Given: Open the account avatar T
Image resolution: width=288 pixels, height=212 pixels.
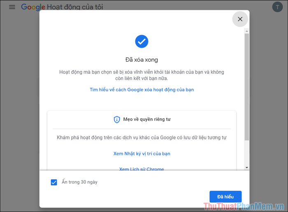Looking at the screenshot, I should click(x=277, y=7).
